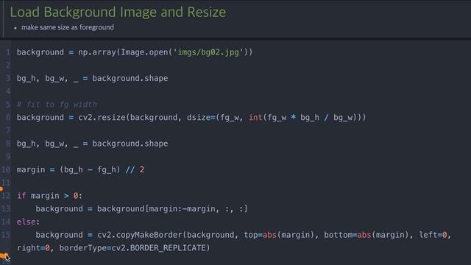Click 'cv2.BORDER_REPLICATE' border type value
This screenshot has width=471, height=265.
158,248
